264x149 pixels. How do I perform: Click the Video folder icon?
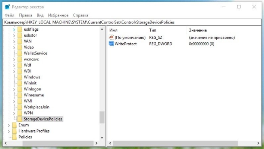[x=20, y=47]
